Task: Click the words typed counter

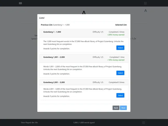Action: pyautogui.click(x=84, y=123)
